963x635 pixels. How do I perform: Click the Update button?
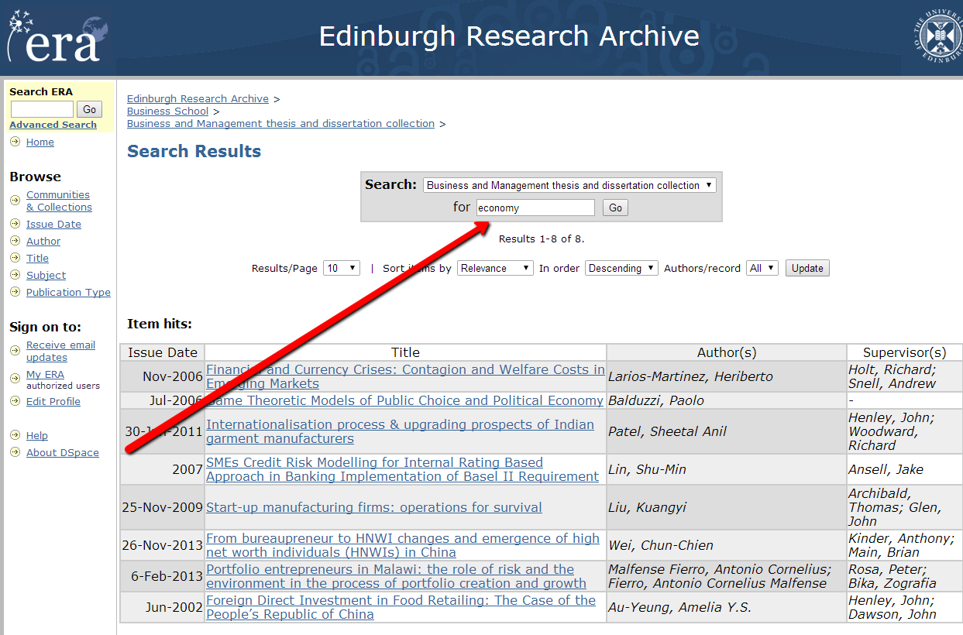(807, 268)
